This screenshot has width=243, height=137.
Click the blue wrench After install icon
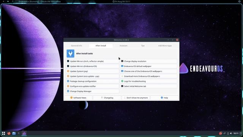point(71,53)
